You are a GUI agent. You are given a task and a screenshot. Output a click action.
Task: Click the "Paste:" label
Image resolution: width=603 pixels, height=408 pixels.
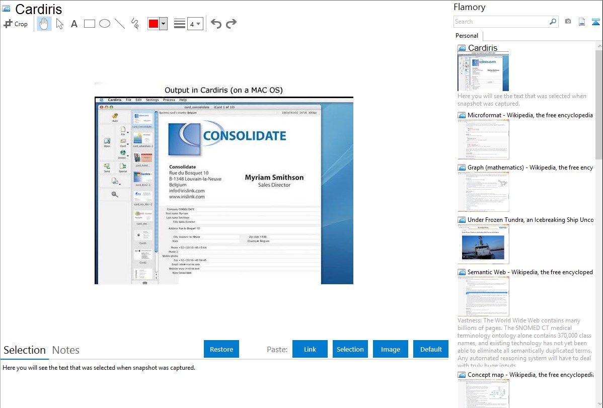point(277,349)
